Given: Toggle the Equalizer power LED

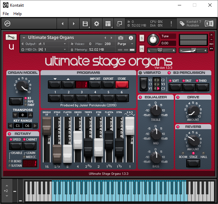Looking at the screenshot, I should point(140,97).
